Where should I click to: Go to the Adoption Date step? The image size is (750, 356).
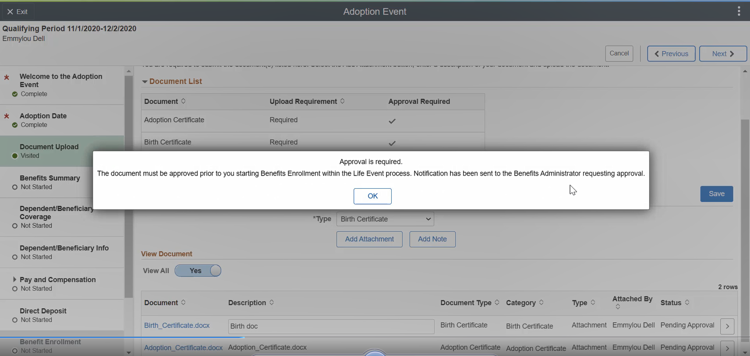pos(62,120)
